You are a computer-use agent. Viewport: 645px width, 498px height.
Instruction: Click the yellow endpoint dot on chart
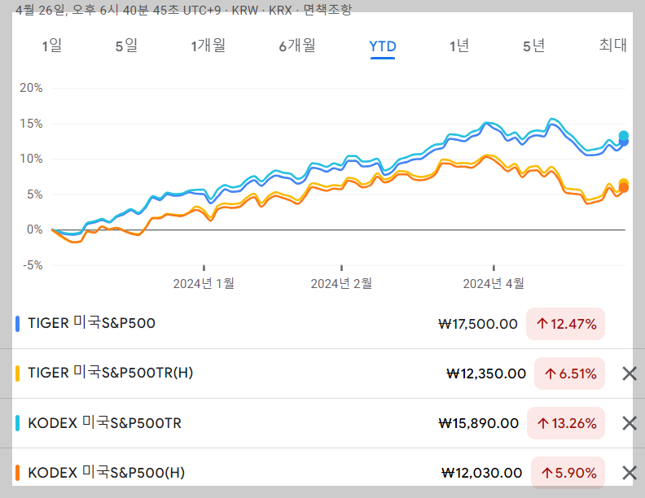(624, 183)
